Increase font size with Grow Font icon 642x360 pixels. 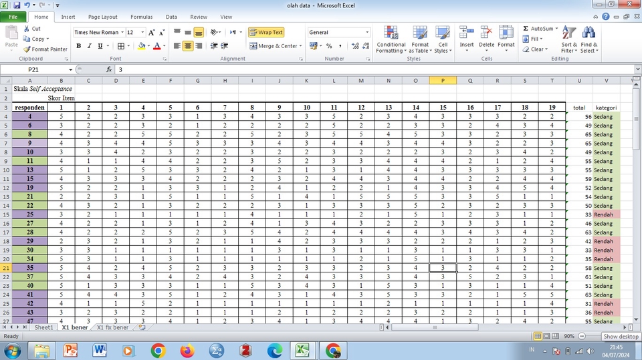tap(152, 32)
